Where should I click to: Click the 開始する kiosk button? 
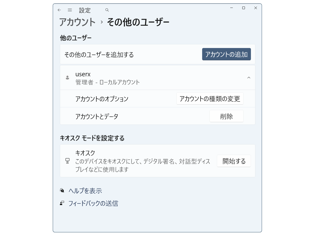(234, 161)
